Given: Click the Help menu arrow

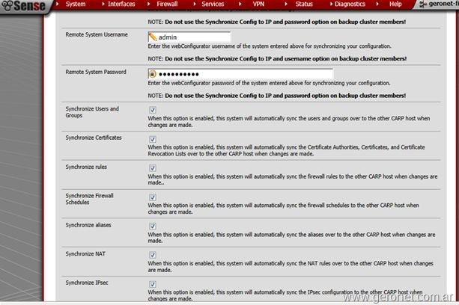Looking at the screenshot, I should pos(377,4).
